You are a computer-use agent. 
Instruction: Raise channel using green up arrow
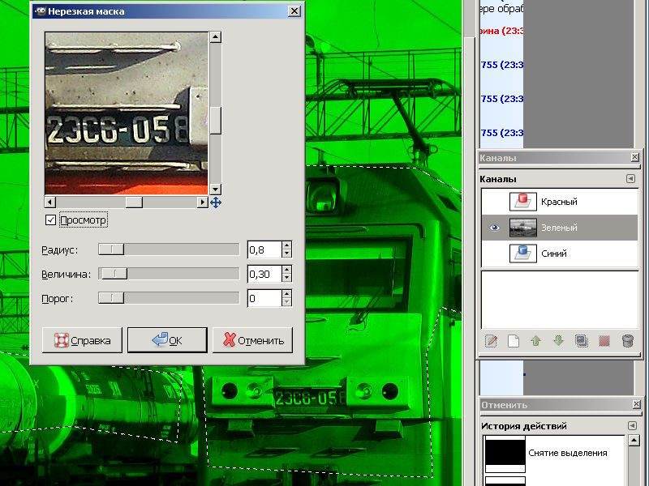pyautogui.click(x=535, y=341)
